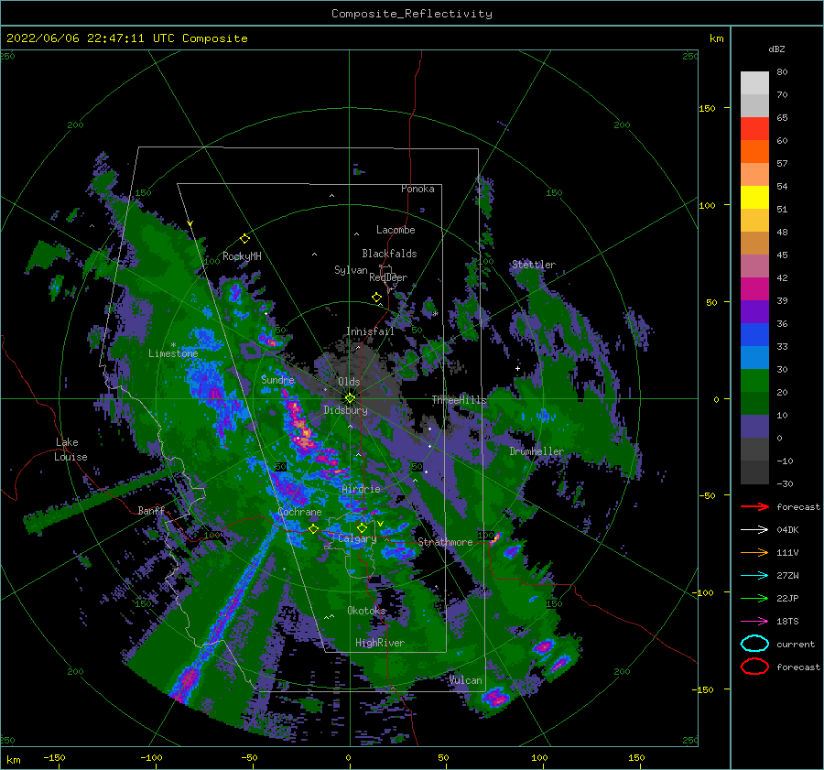The width and height of the screenshot is (824, 770).
Task: Click the Ponoka label on map
Action: 417,189
